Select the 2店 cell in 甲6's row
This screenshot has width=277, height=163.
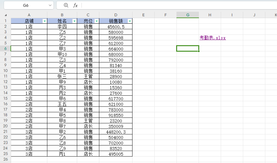click(x=29, y=98)
